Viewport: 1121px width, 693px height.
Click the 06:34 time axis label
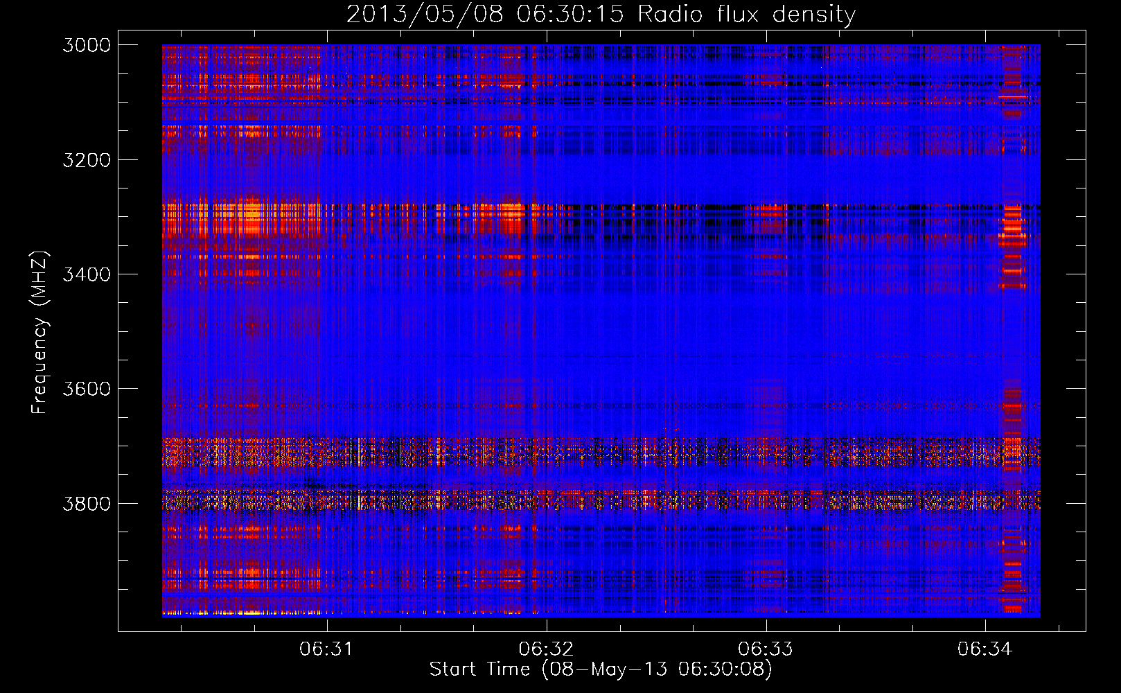point(985,649)
